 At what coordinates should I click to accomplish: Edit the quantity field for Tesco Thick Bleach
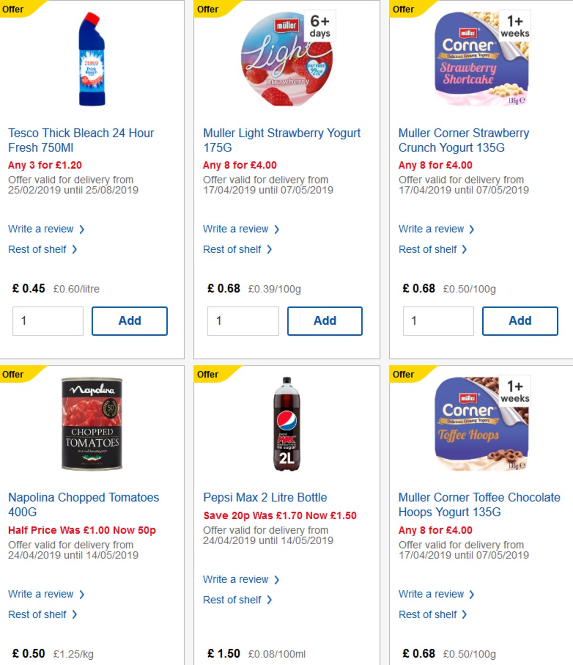click(x=47, y=321)
